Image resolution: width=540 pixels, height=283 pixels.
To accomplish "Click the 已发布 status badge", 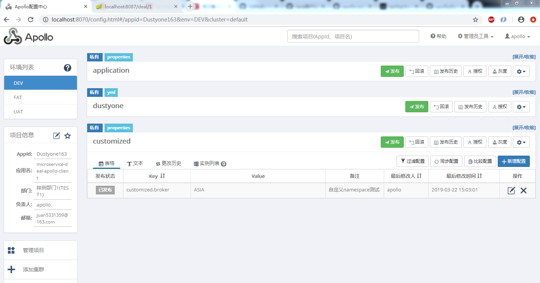I will [x=105, y=190].
